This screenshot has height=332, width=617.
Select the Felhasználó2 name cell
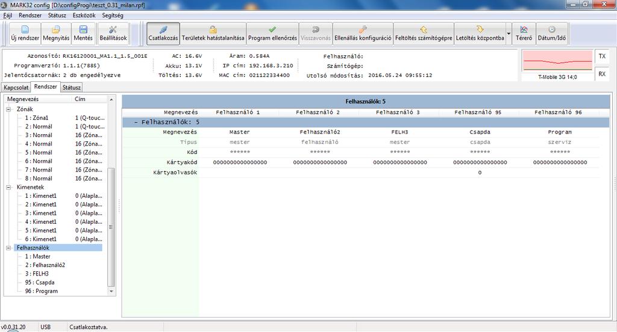[320, 132]
